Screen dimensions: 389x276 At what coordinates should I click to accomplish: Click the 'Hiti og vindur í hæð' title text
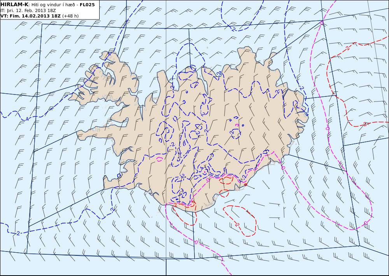pos(53,5)
